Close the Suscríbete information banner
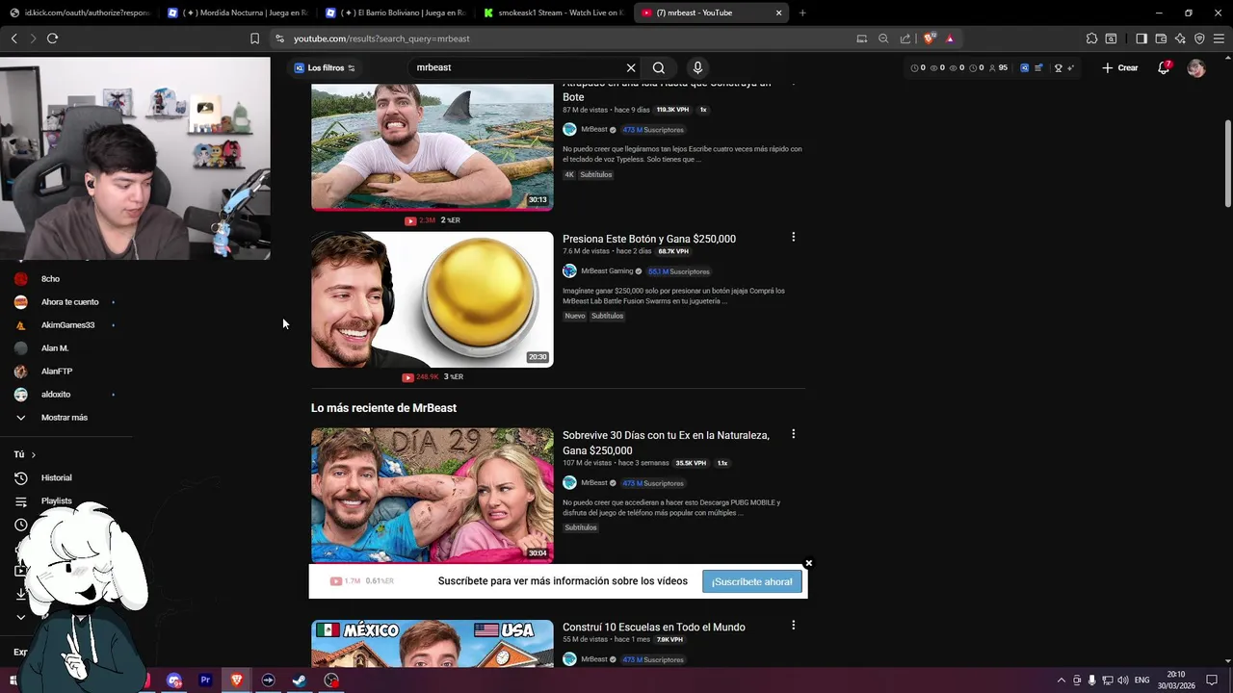The width and height of the screenshot is (1233, 693). 809,563
